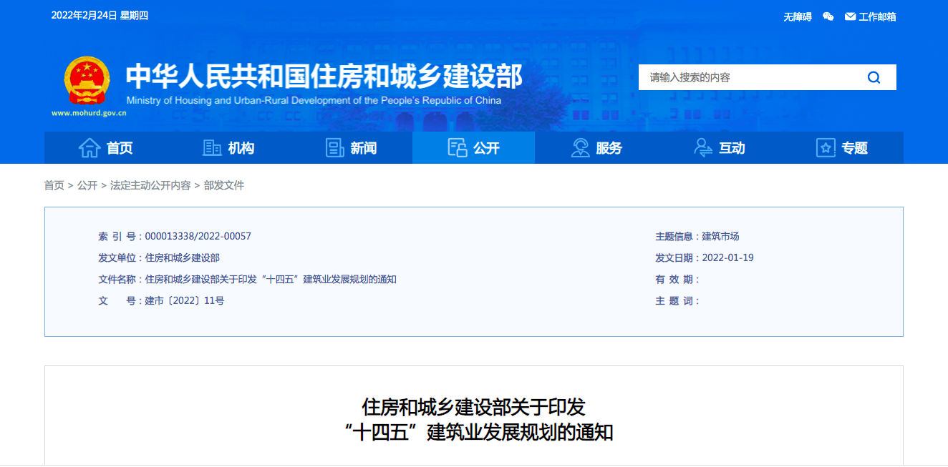Viewport: 948px width, 467px height.
Task: Click the English ministry name subtitle
Action: (x=314, y=101)
